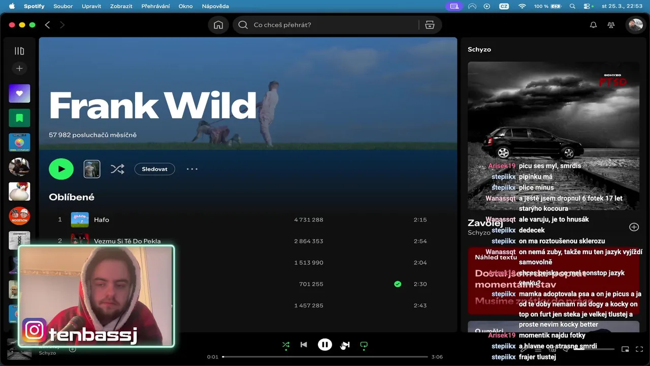This screenshot has height=366, width=650.
Task: Click the purple screen sharing menu bar icon
Action: coord(454,6)
